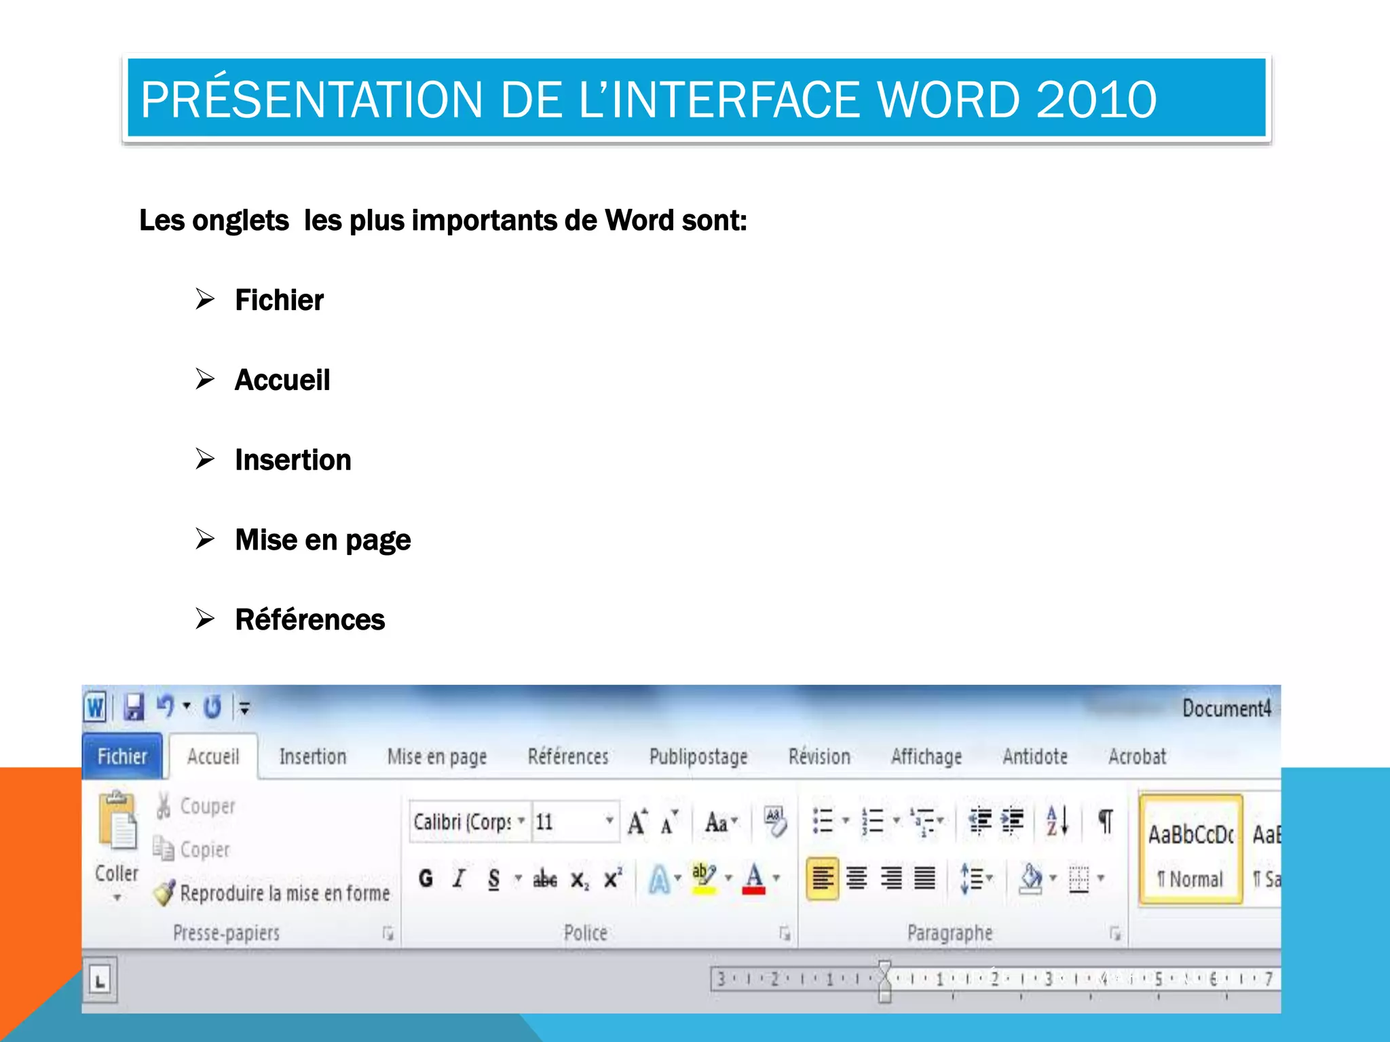Screen dimensions: 1390x1042
Task: Toggle strikethrough abc button
Action: pos(545,880)
